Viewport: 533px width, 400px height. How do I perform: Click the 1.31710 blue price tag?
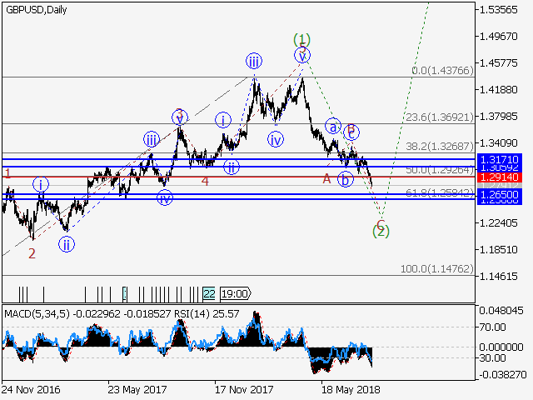(x=499, y=158)
